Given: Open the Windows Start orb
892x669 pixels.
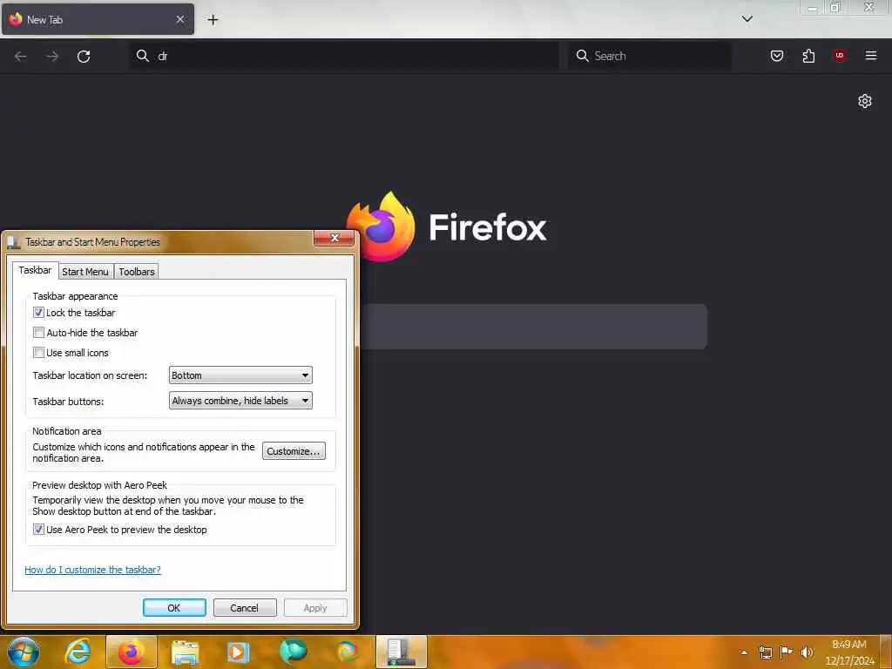Looking at the screenshot, I should coord(24,652).
